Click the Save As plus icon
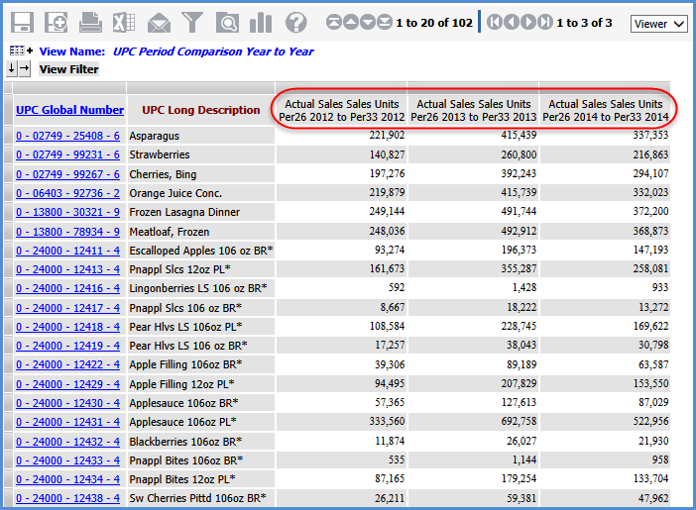The width and height of the screenshot is (696, 510). (57, 22)
